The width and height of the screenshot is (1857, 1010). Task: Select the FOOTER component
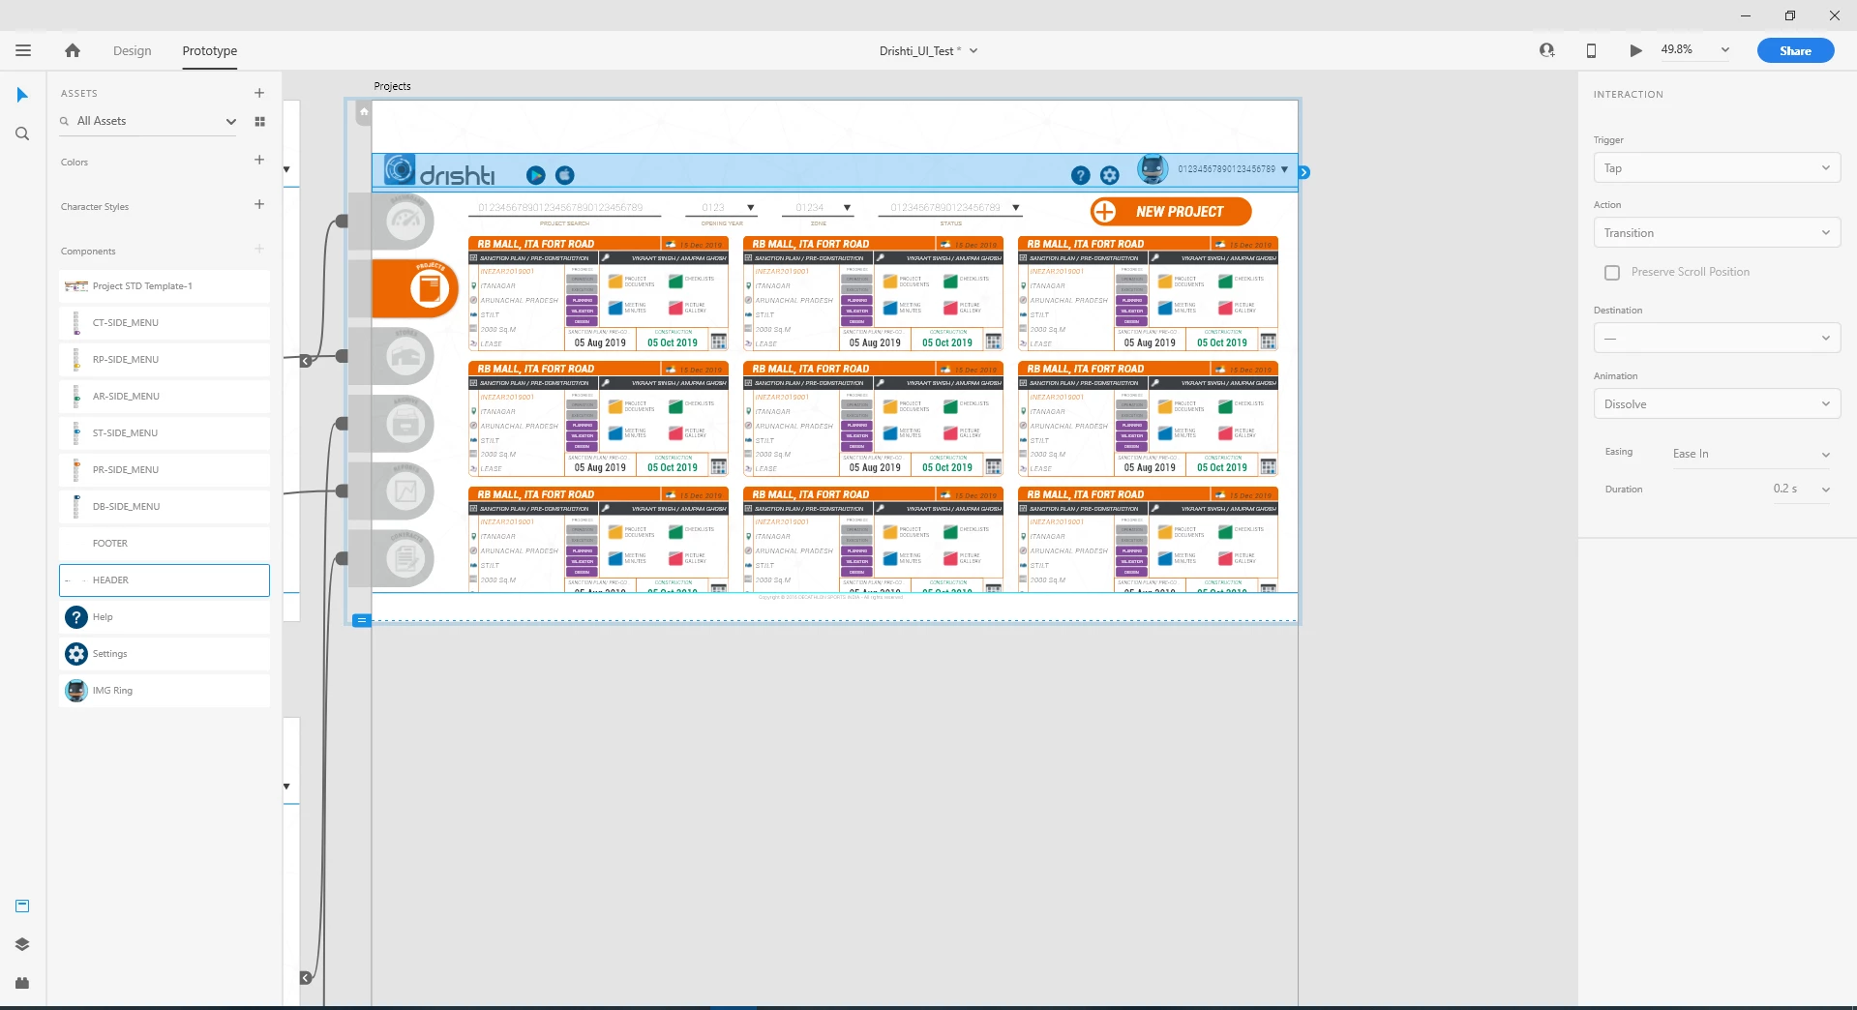point(165,544)
